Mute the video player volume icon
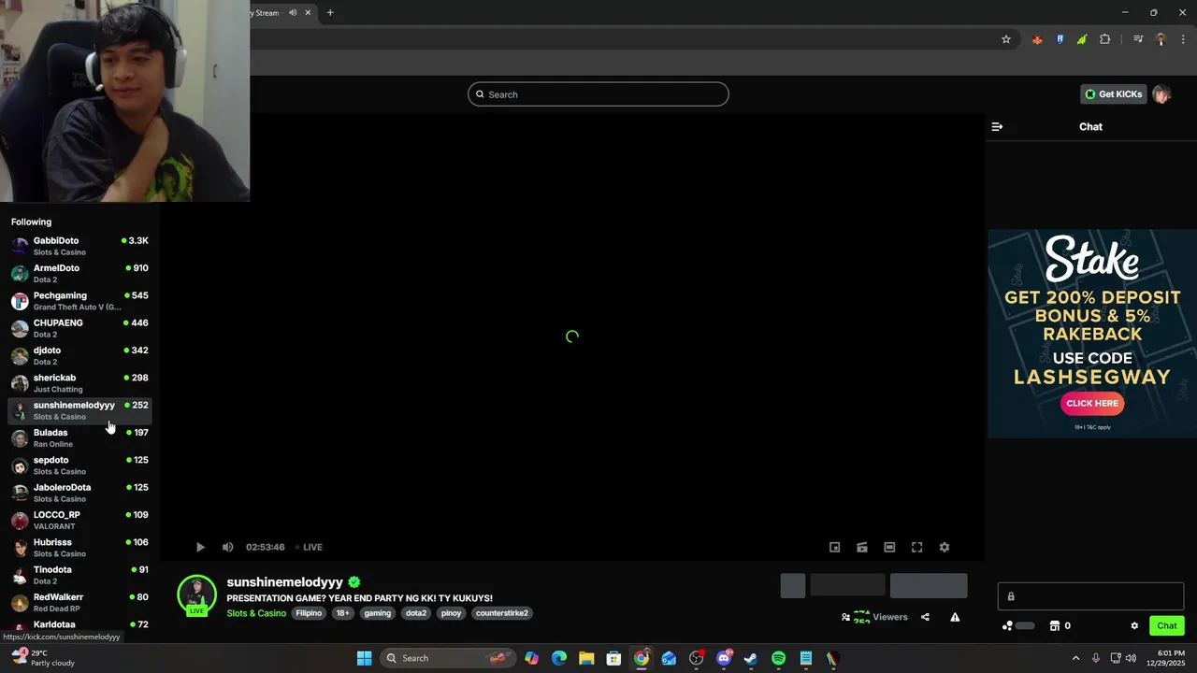Screen dimensions: 1197x673 (227, 547)
